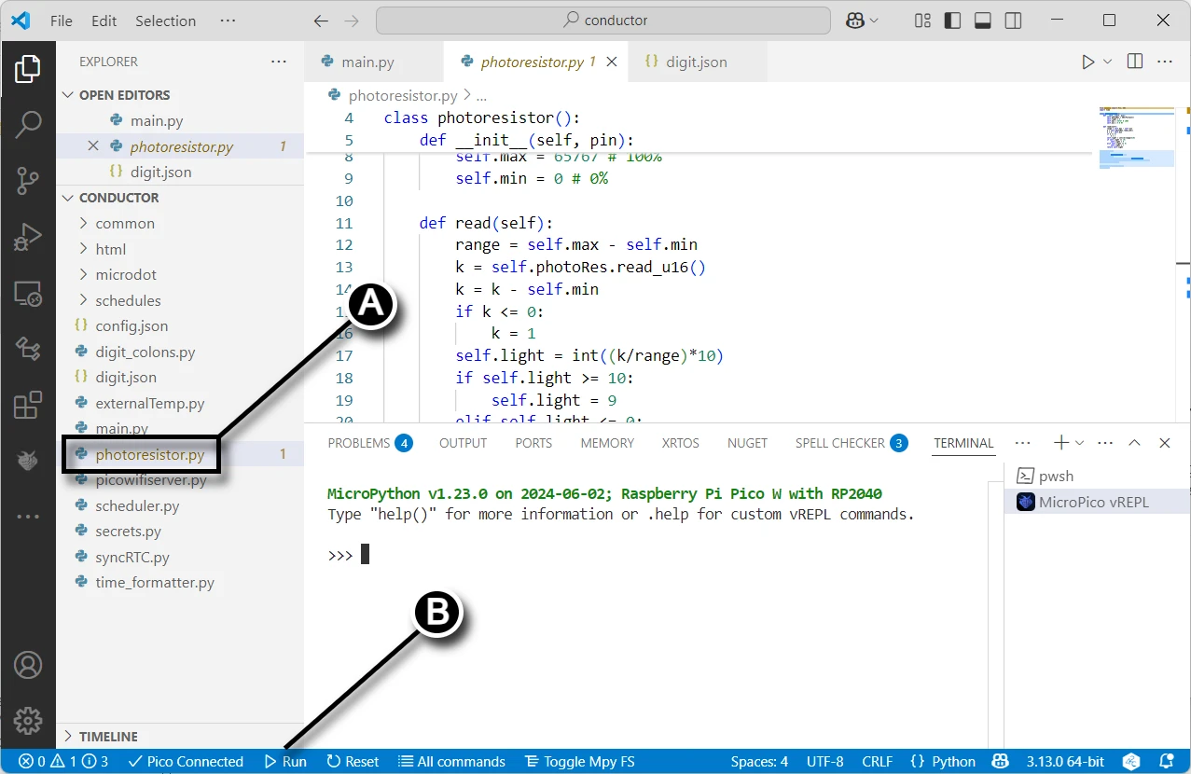
Task: Select the pwsh terminal instance
Action: click(1099, 476)
